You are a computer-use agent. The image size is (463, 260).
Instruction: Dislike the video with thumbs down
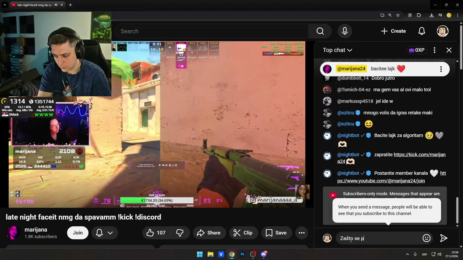(180, 233)
